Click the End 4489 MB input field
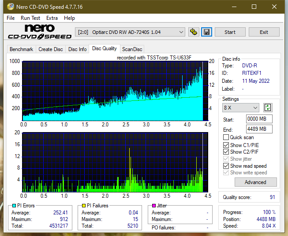Image resolution: width=288 pixels, height=236 pixels. (x=259, y=129)
